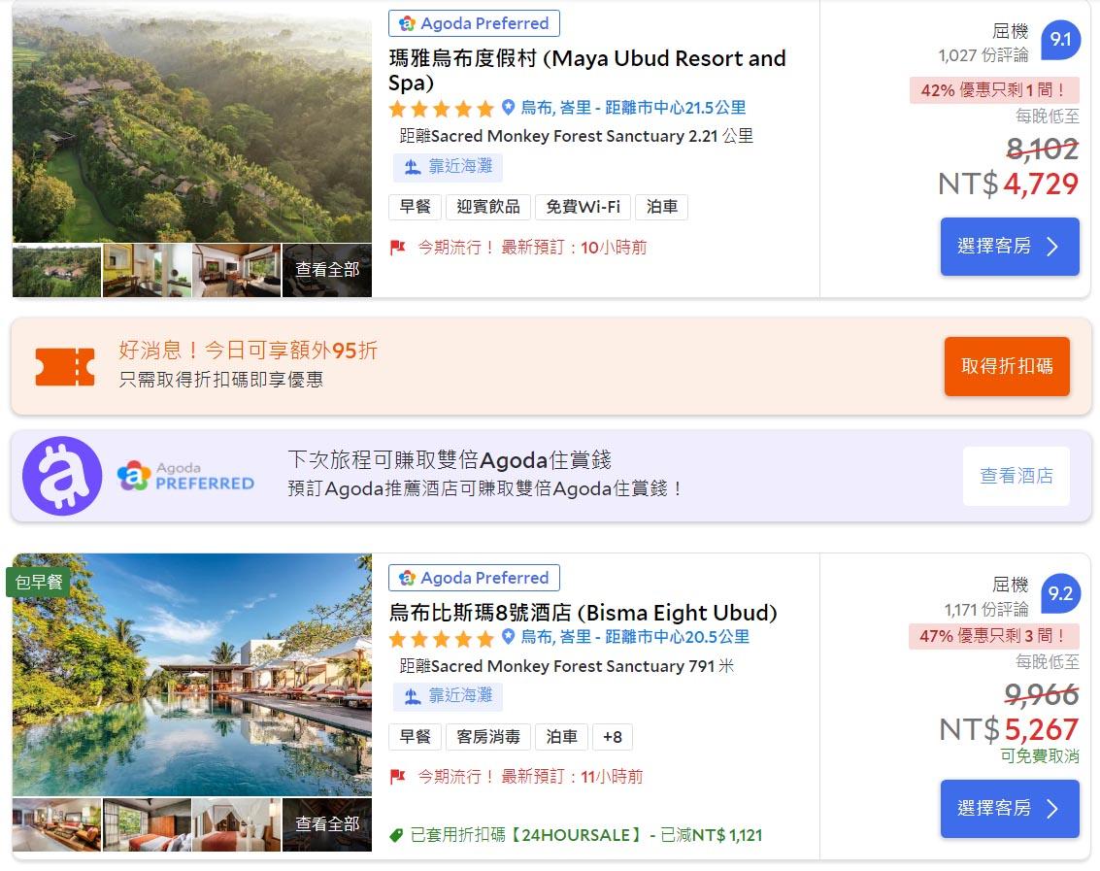Select the 客房消毒 amenity tag
The image size is (1100, 871).
point(488,737)
